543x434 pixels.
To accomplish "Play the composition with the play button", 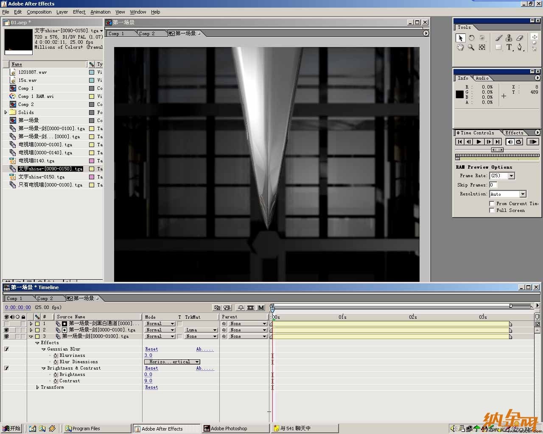I will [x=479, y=142].
